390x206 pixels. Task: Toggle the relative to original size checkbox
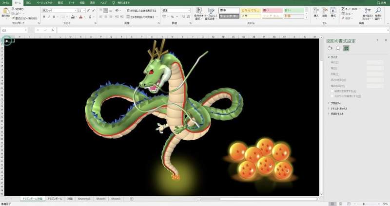[331, 96]
